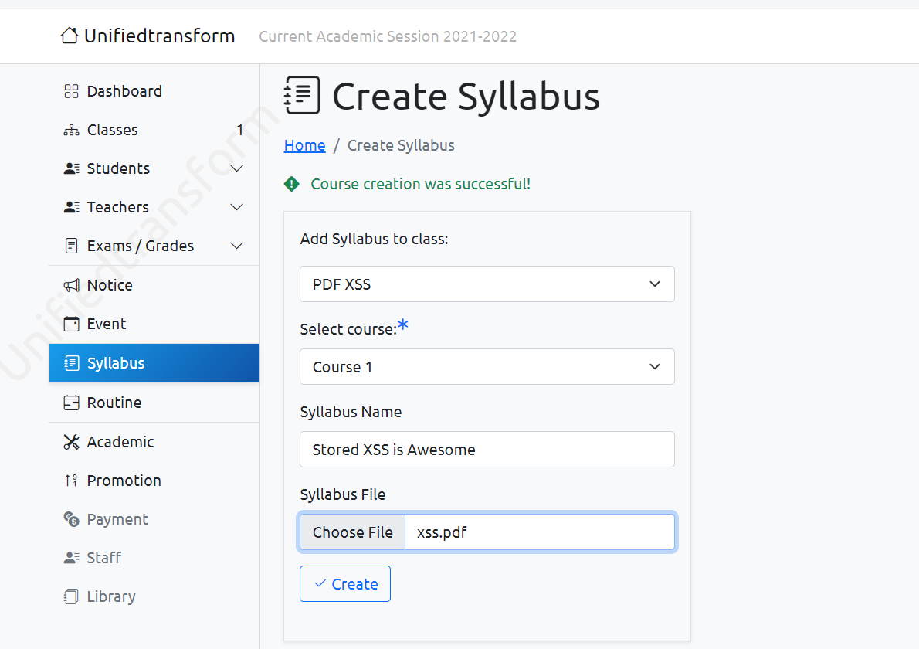The image size is (919, 649).
Task: Click the Unifiedtransform home icon
Action: (70, 36)
